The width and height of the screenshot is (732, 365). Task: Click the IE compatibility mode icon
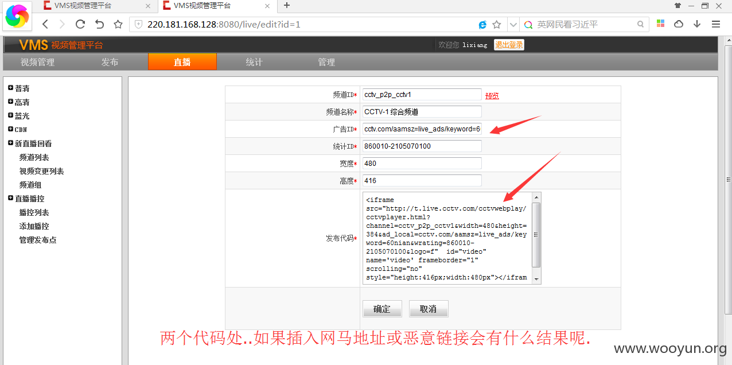pos(482,25)
